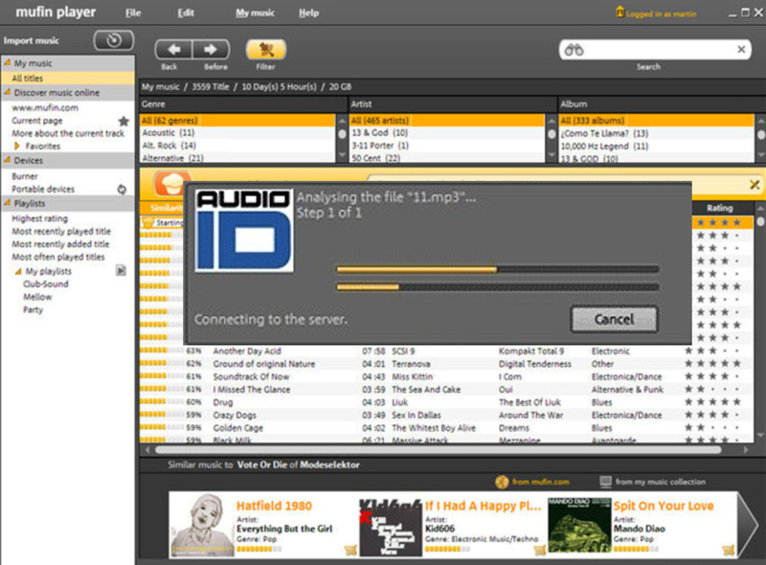Click inside the Search input field
The image size is (766, 565).
click(x=655, y=50)
